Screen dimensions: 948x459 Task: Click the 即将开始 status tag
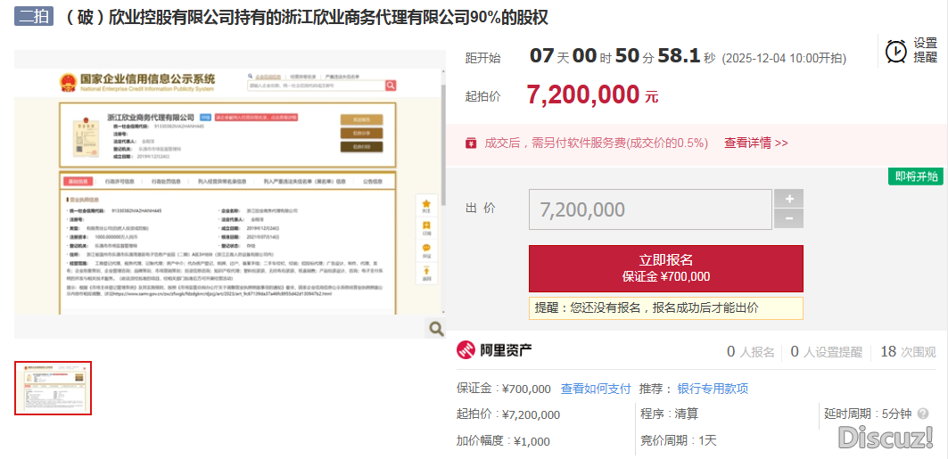pos(916,176)
